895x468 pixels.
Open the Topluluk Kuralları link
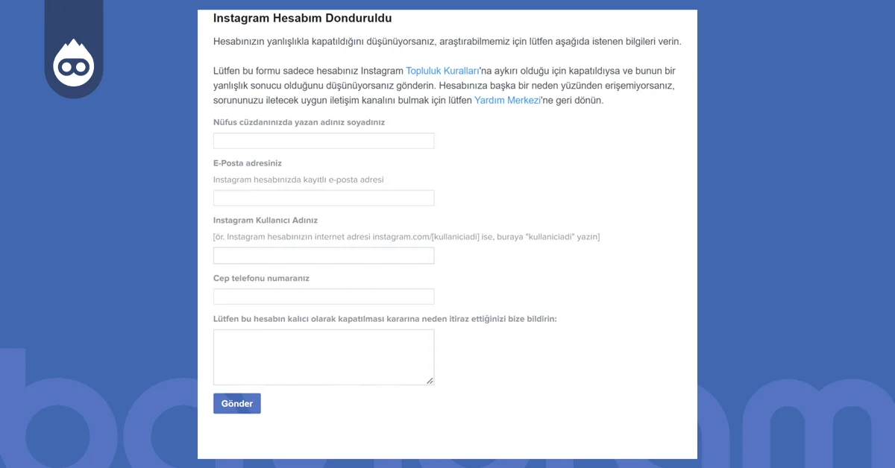(442, 71)
